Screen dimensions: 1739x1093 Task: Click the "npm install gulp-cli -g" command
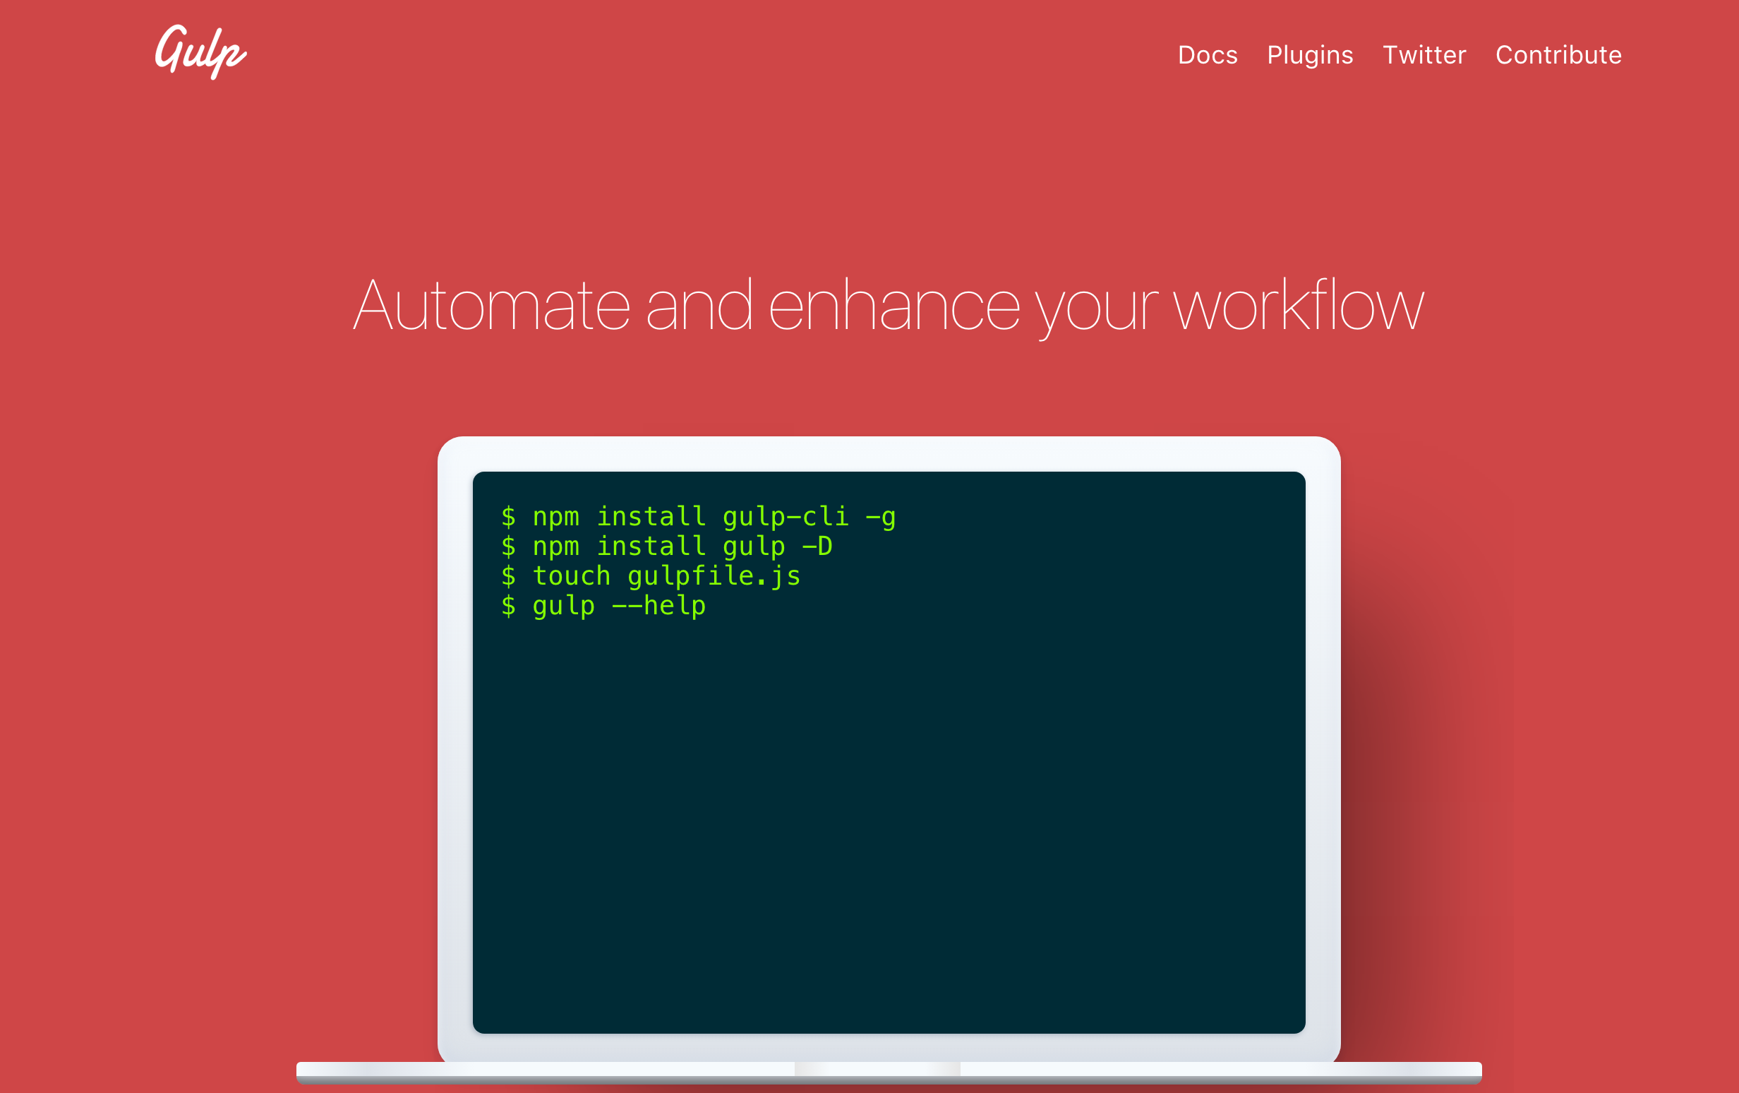click(714, 518)
